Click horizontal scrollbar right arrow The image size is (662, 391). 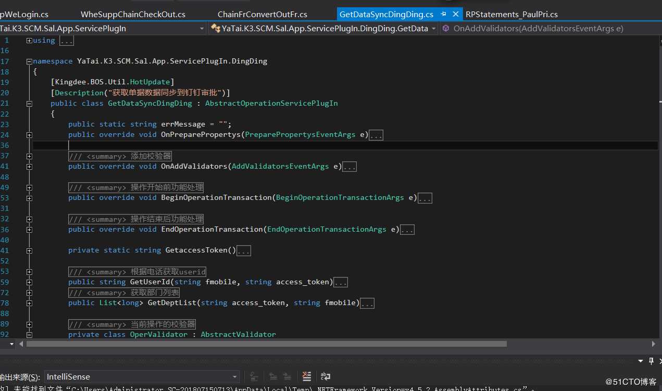pos(654,344)
